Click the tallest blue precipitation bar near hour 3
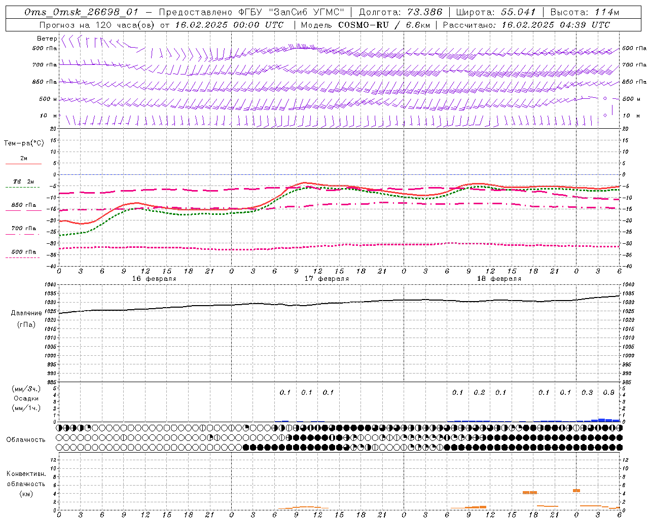Image resolution: width=649 pixels, height=519 pixels. 601,420
